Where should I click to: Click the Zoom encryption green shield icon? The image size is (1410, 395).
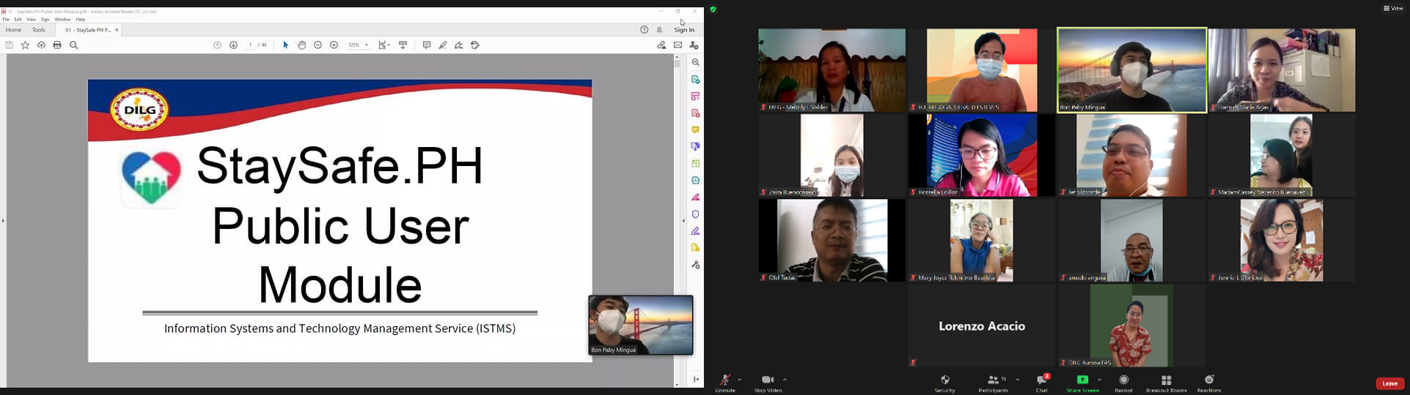(x=713, y=9)
